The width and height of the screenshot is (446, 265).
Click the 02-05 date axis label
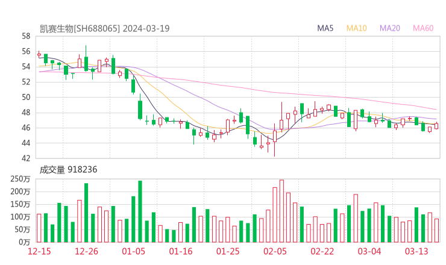click(275, 251)
